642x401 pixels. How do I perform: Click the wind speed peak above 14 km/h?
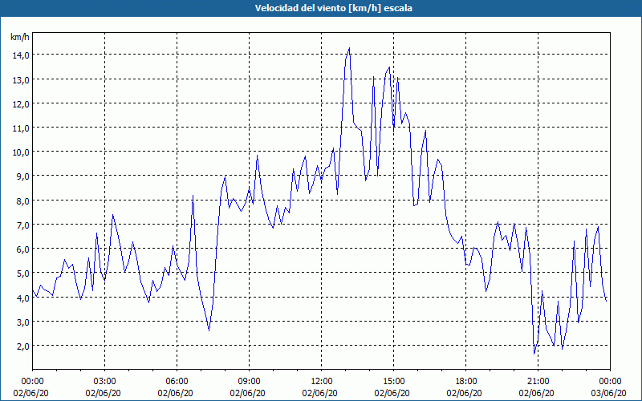click(349, 48)
